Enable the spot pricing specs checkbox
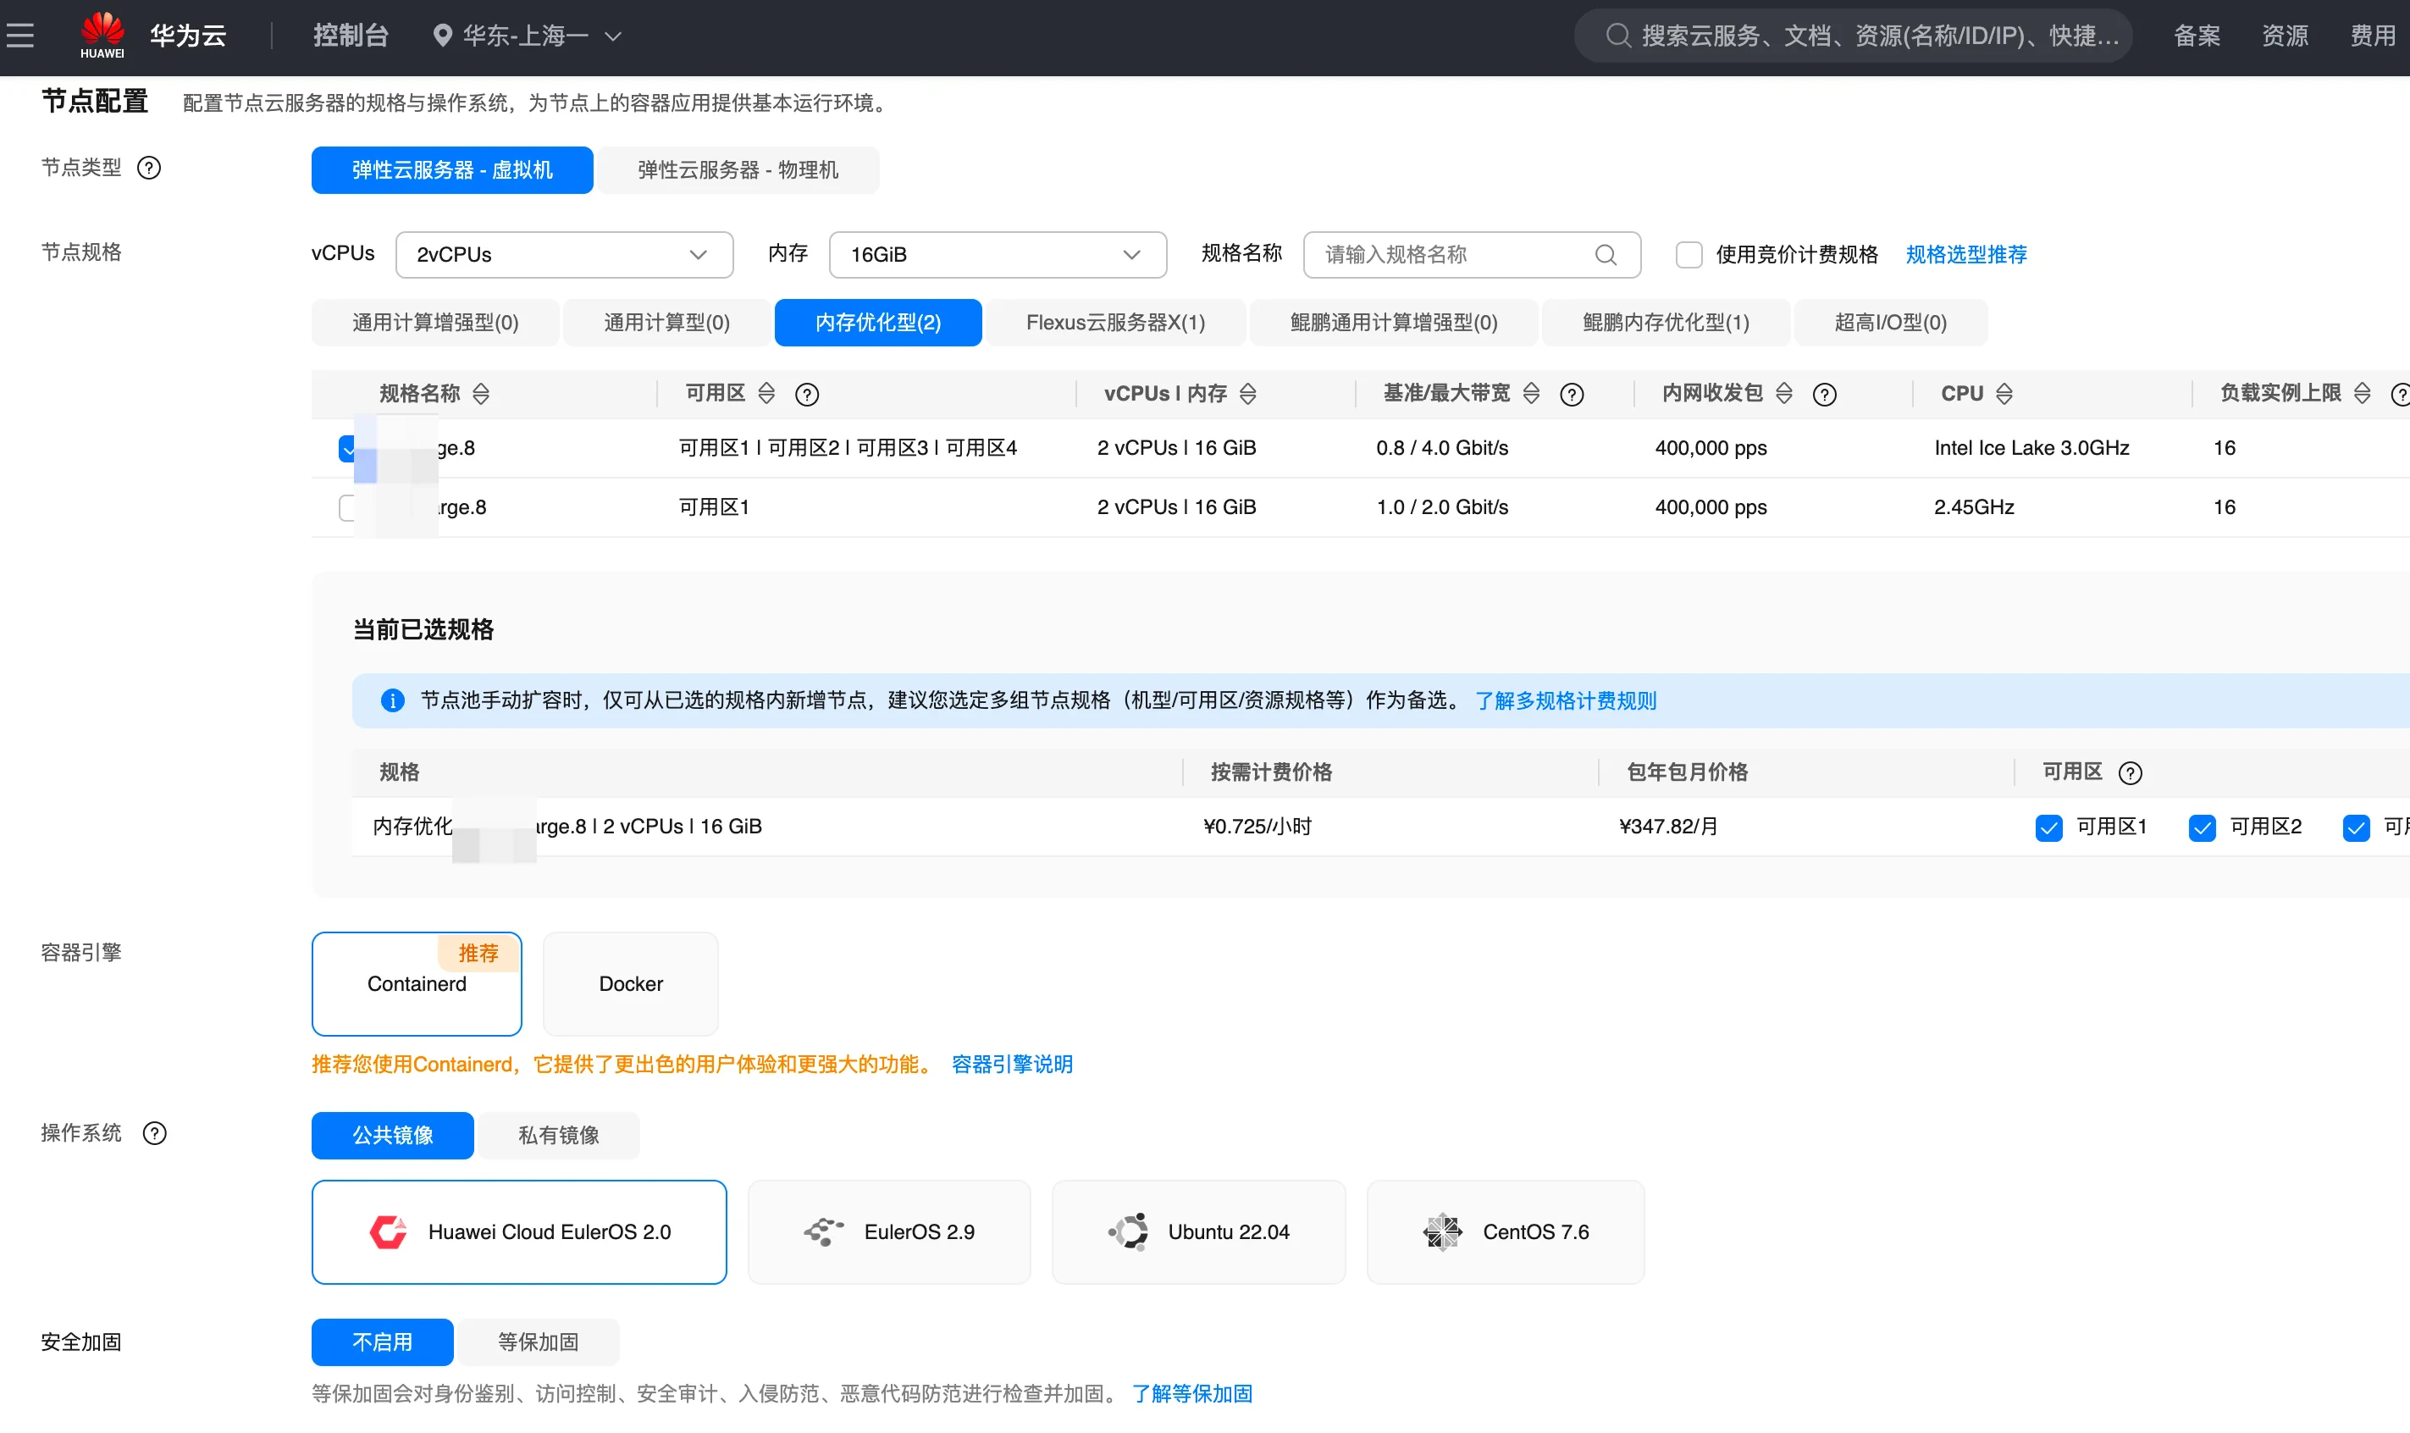2410x1433 pixels. [1689, 254]
